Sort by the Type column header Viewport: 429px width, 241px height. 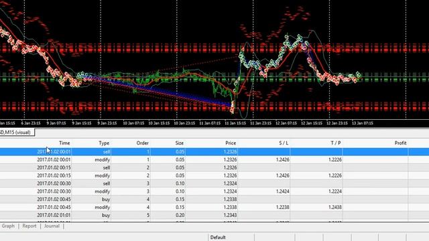click(104, 143)
